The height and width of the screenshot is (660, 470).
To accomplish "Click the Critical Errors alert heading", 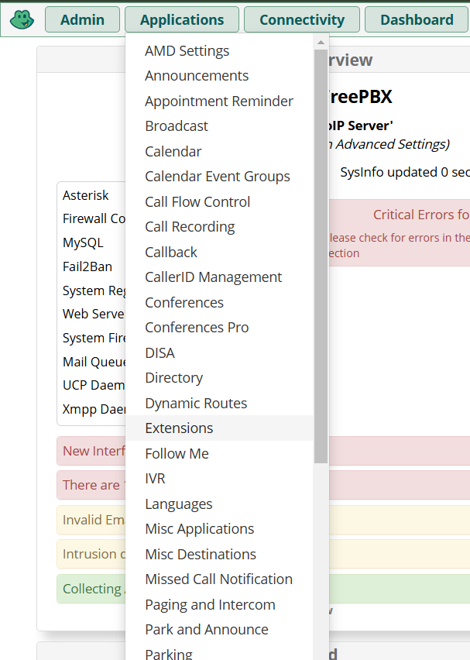I will click(x=421, y=215).
